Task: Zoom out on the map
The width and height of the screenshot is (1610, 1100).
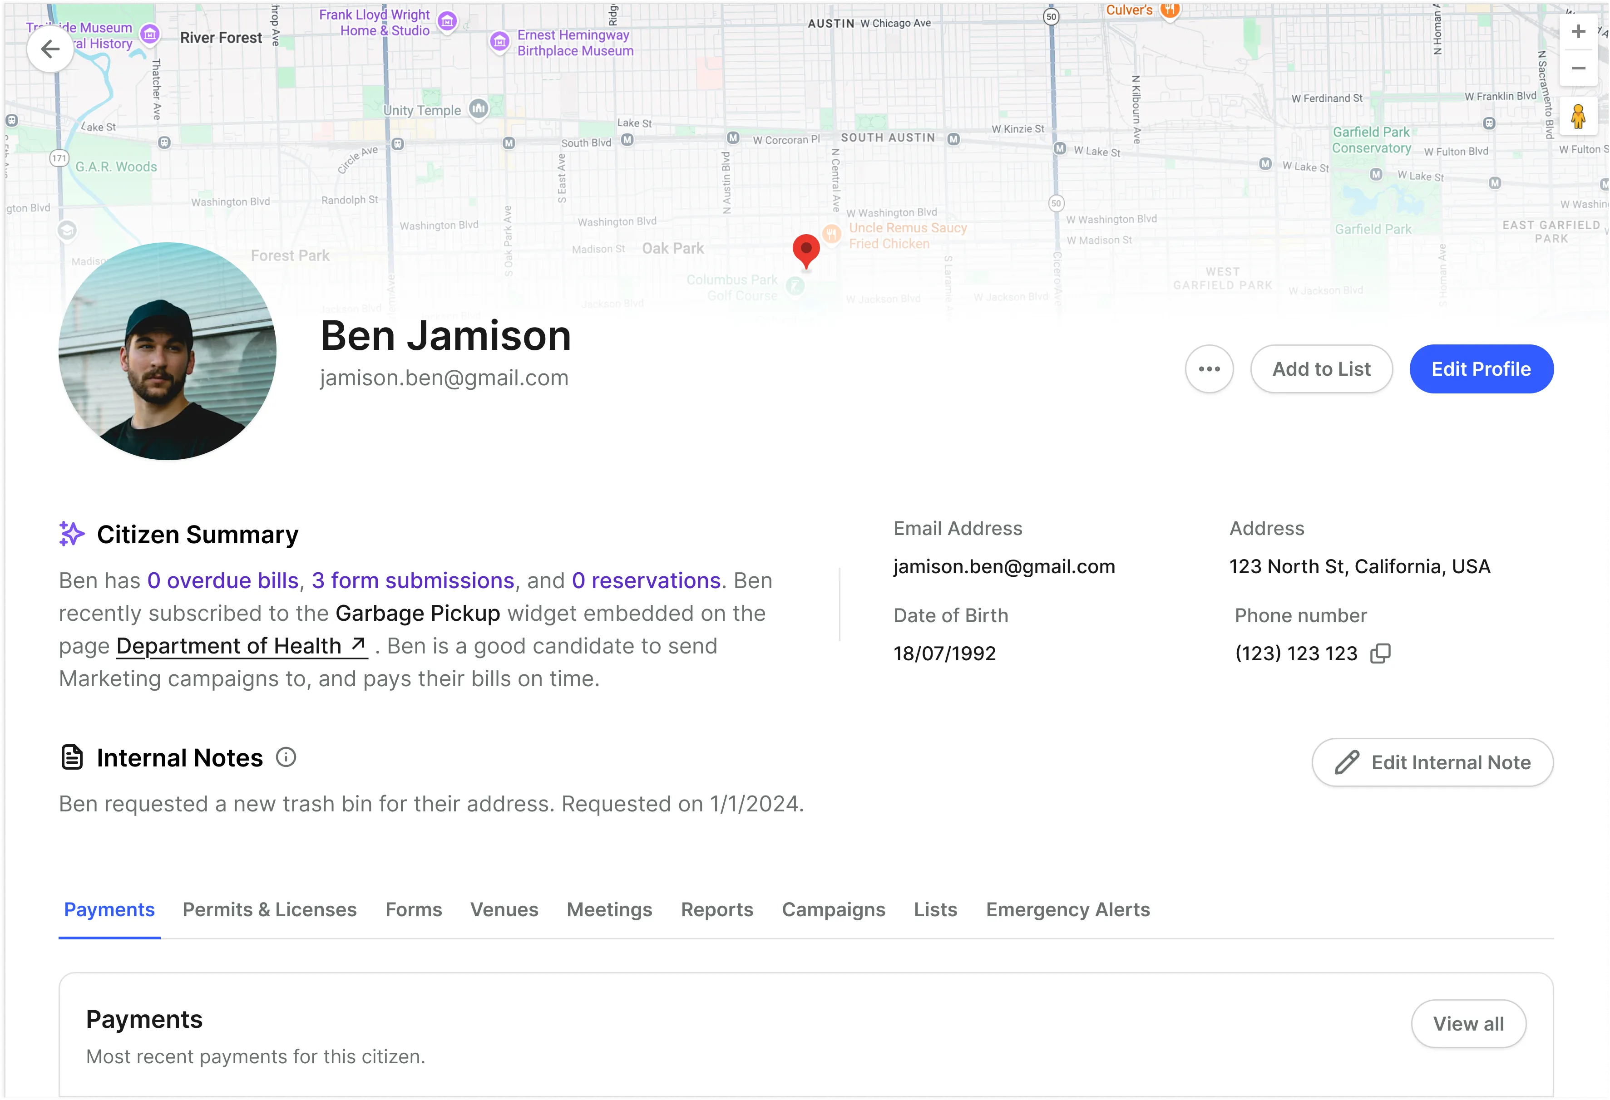Action: [x=1578, y=68]
